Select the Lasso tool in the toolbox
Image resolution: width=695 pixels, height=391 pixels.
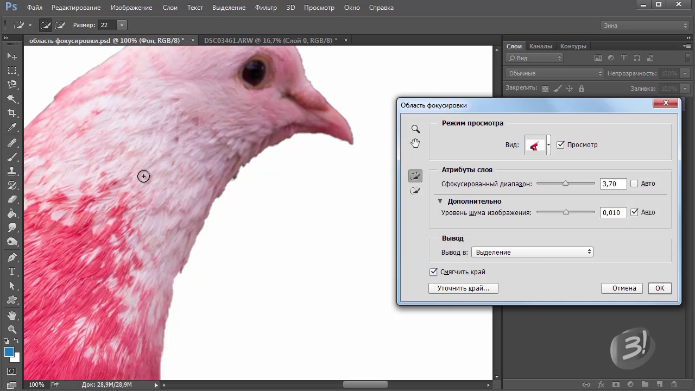click(12, 85)
